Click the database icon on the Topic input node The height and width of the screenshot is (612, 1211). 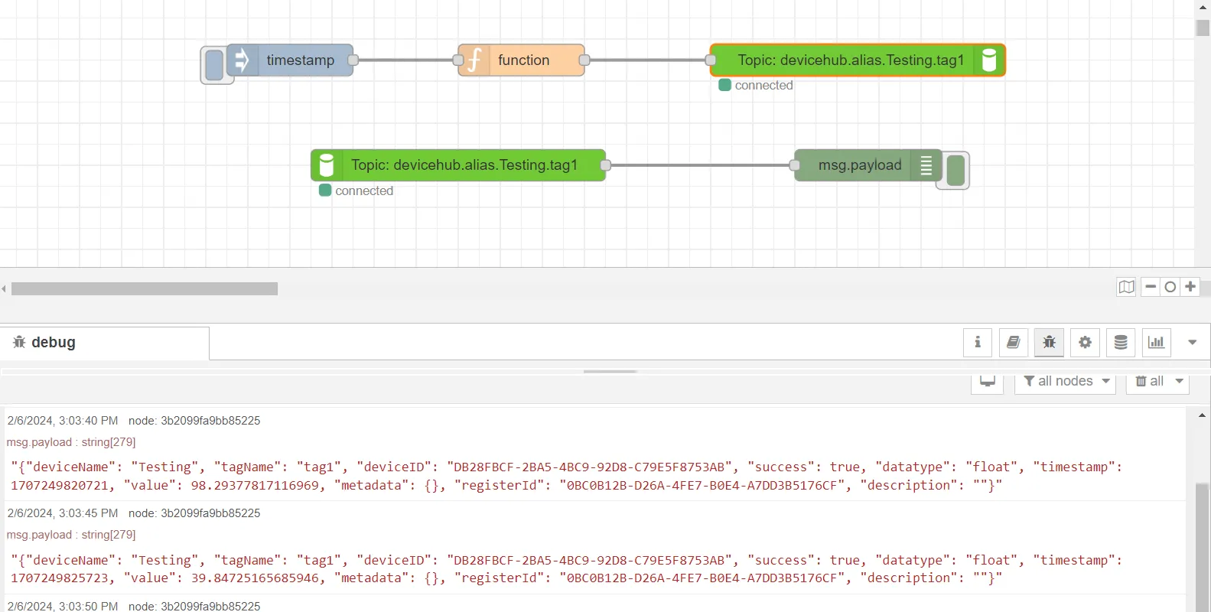(x=327, y=165)
